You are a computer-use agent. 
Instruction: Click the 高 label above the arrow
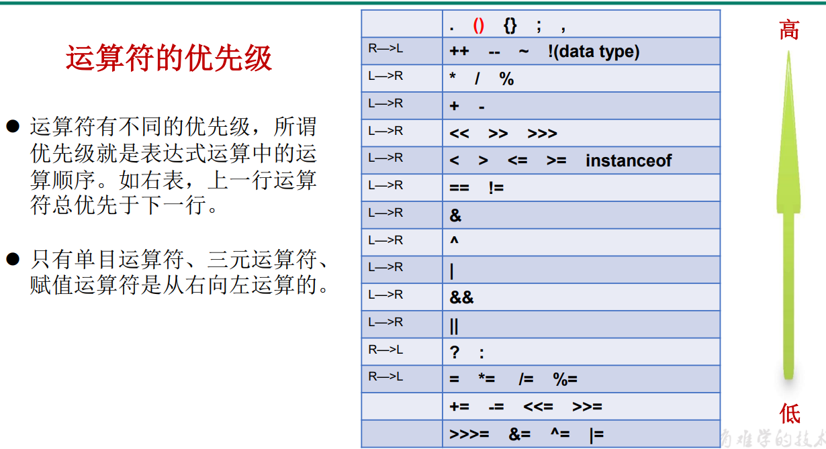pos(789,30)
